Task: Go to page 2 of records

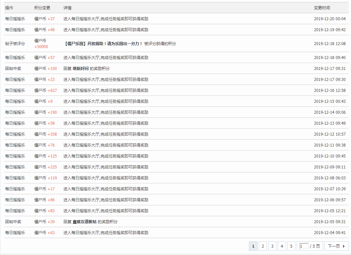Action: (263, 246)
